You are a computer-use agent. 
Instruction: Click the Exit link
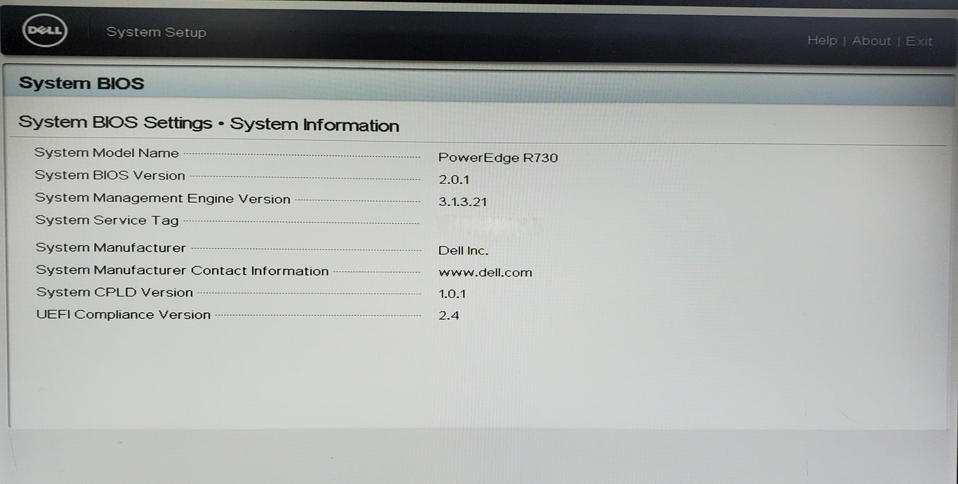(919, 41)
